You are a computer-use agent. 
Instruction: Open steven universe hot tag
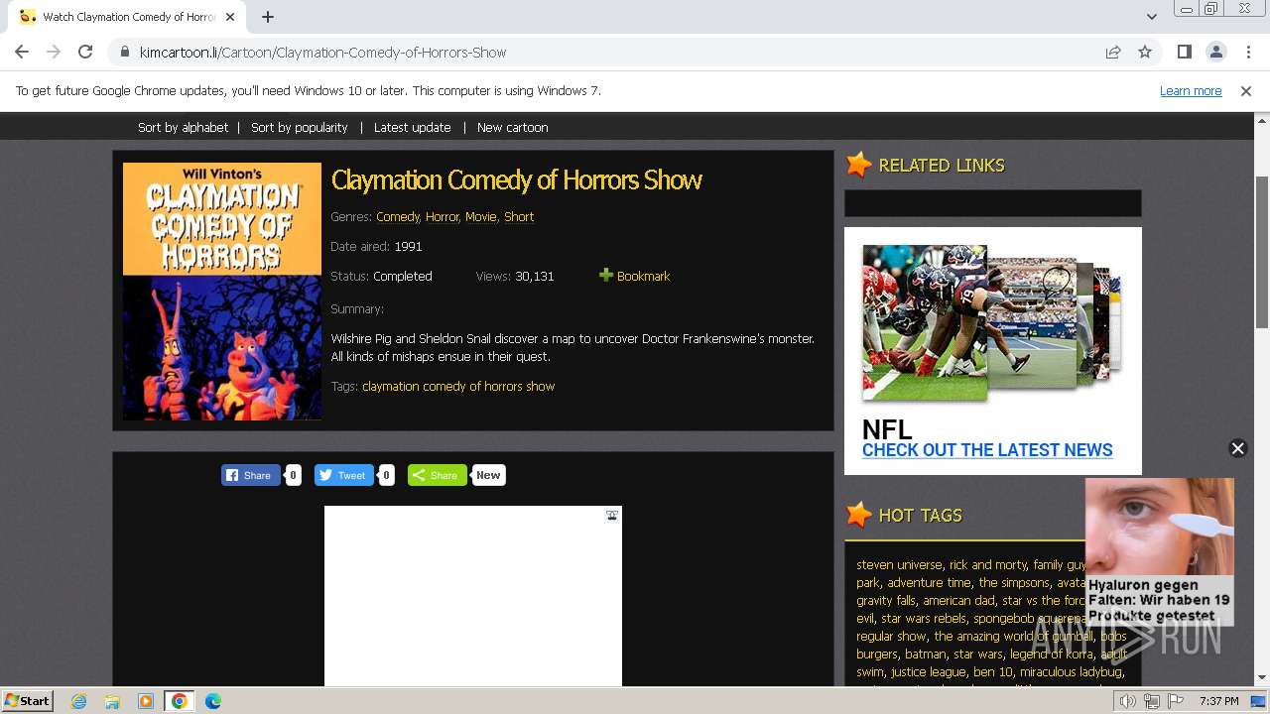[x=899, y=564]
